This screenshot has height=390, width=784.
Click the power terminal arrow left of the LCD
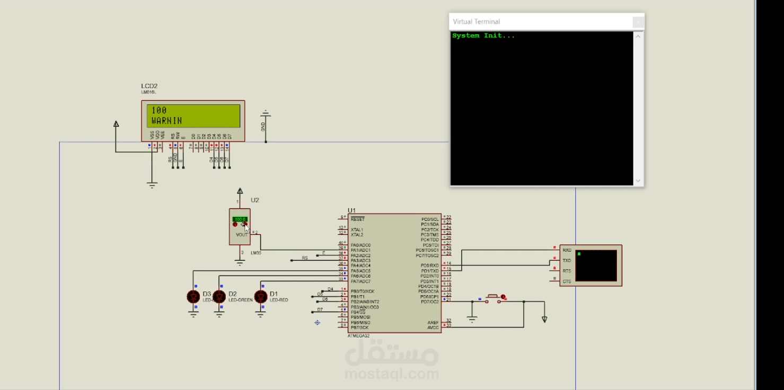[x=116, y=123]
